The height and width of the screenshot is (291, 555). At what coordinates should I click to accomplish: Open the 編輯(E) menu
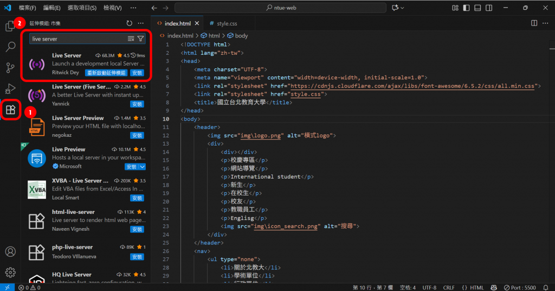tap(51, 8)
